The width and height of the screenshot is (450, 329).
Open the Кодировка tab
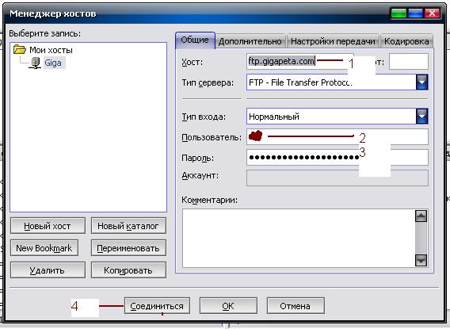406,42
